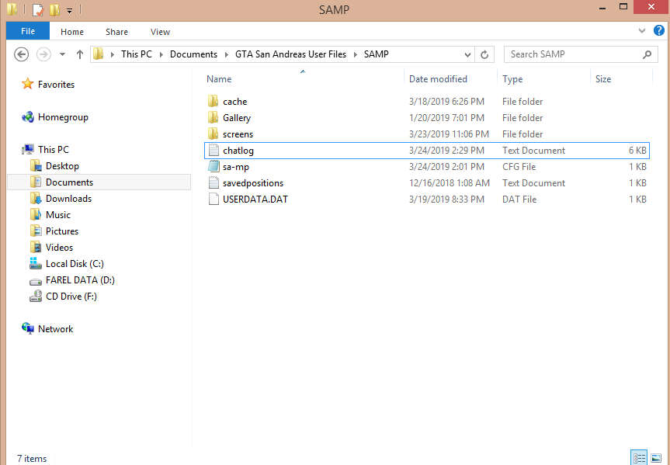Switch to Large icons view icon
Screen dimensions: 670x465
coord(656,458)
